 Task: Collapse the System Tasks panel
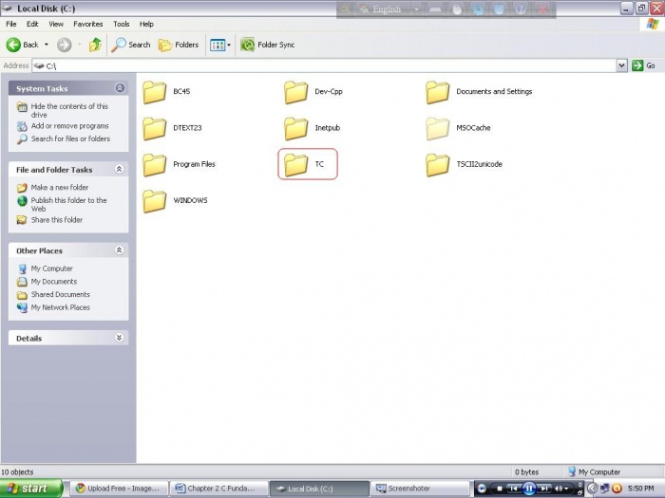(120, 88)
